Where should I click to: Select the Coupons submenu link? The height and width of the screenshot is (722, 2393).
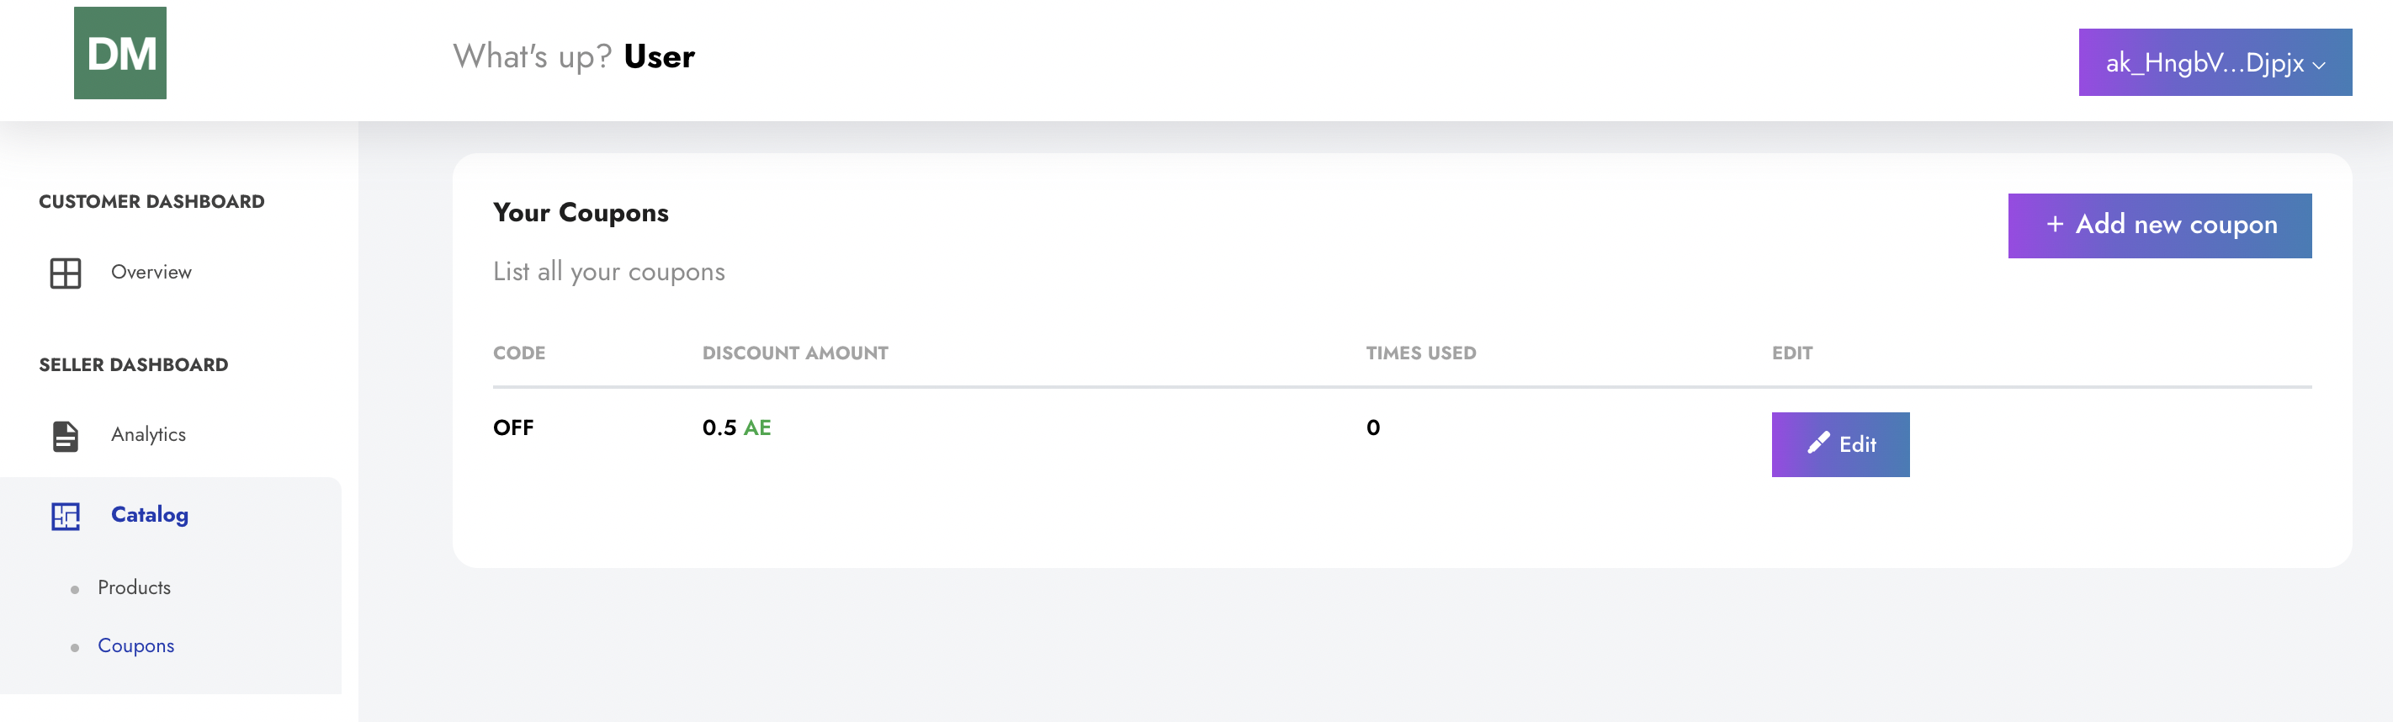135,645
